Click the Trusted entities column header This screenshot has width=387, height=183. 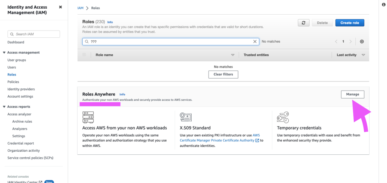click(x=256, y=55)
